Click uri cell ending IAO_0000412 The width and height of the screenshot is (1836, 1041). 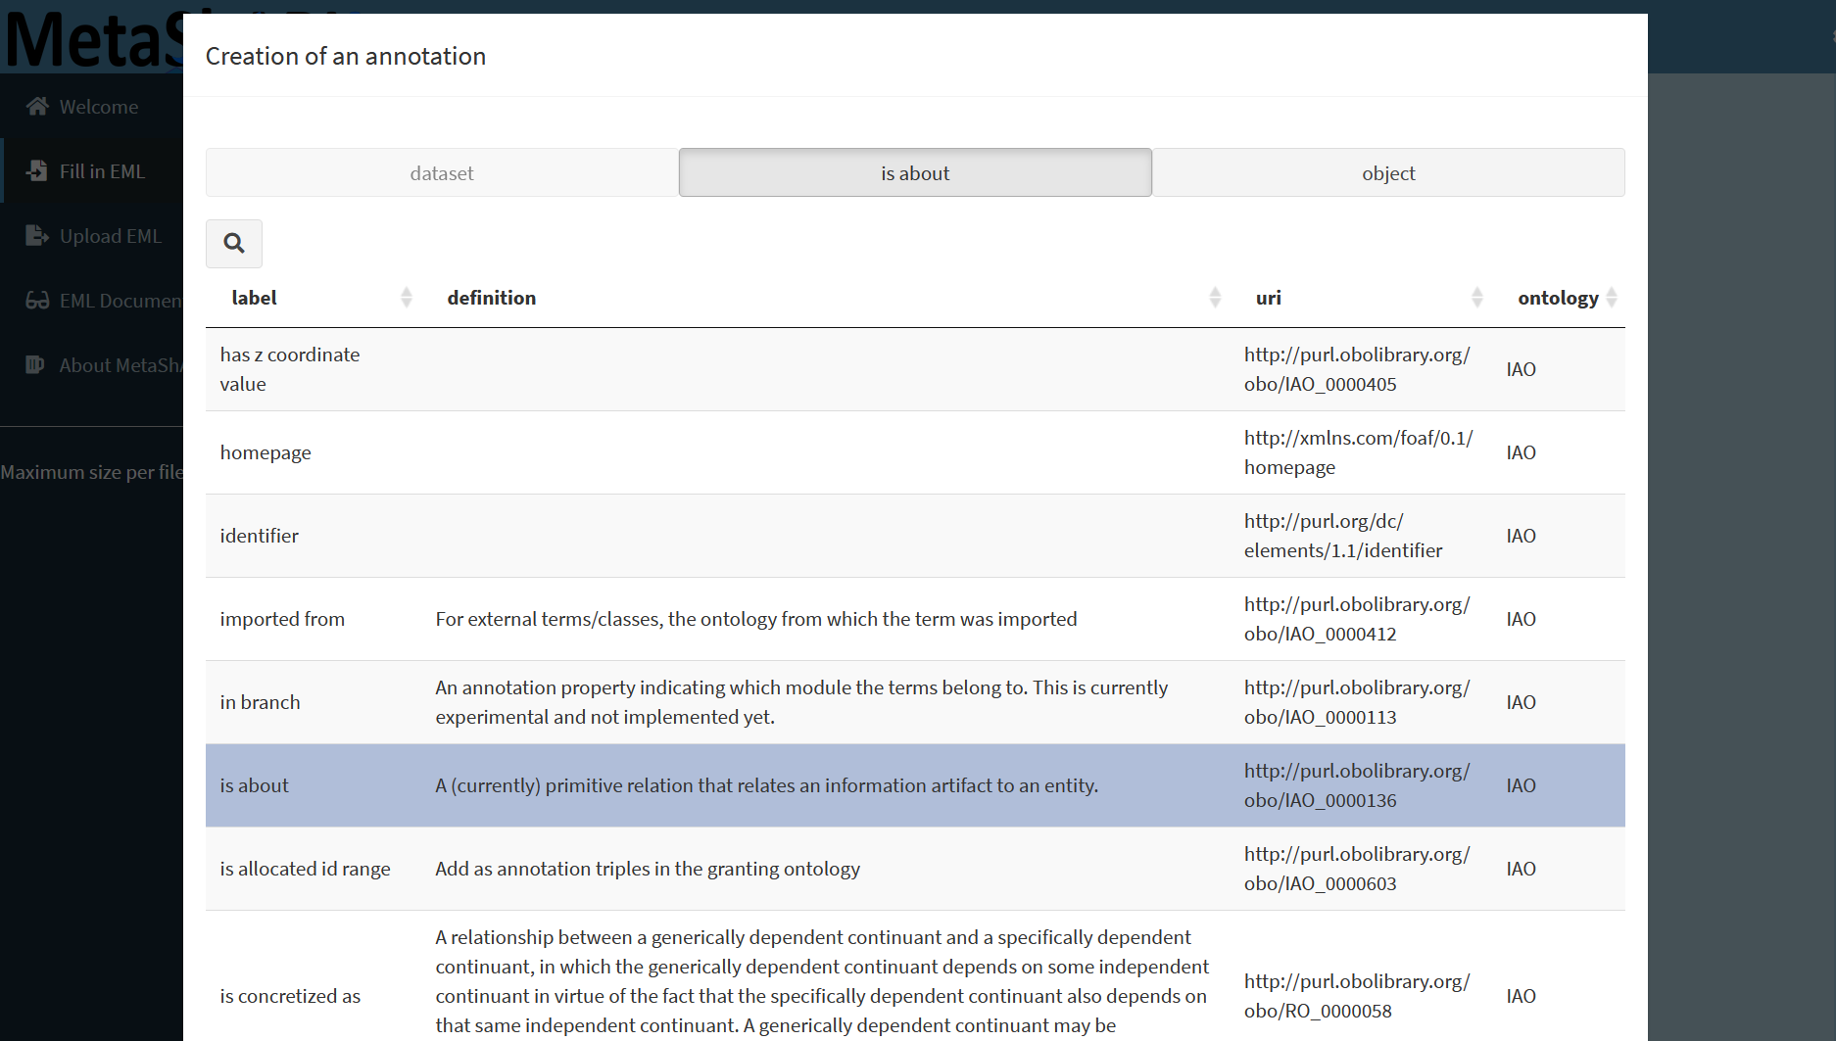coord(1361,619)
